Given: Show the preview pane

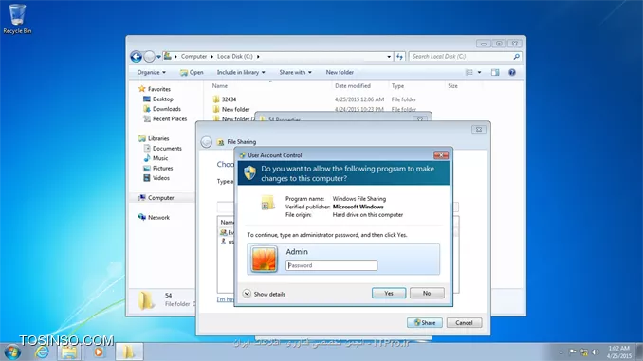Looking at the screenshot, I should click(495, 72).
